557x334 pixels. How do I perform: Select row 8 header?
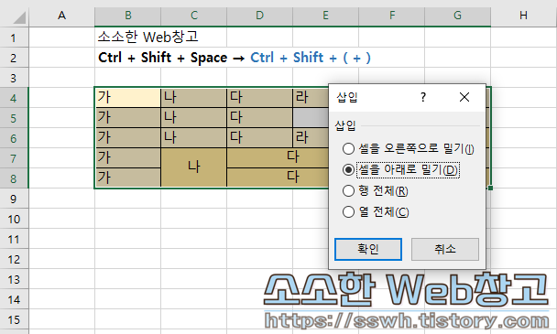(14, 178)
